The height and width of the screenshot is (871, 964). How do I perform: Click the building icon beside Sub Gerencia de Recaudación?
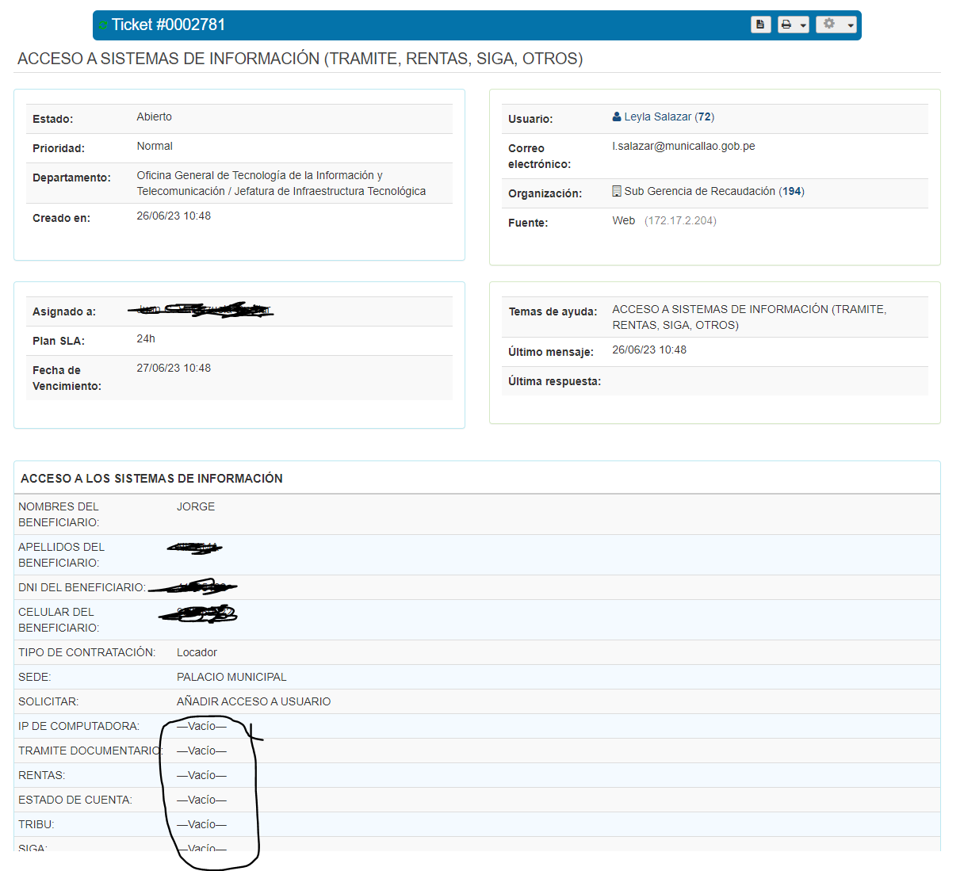click(617, 191)
